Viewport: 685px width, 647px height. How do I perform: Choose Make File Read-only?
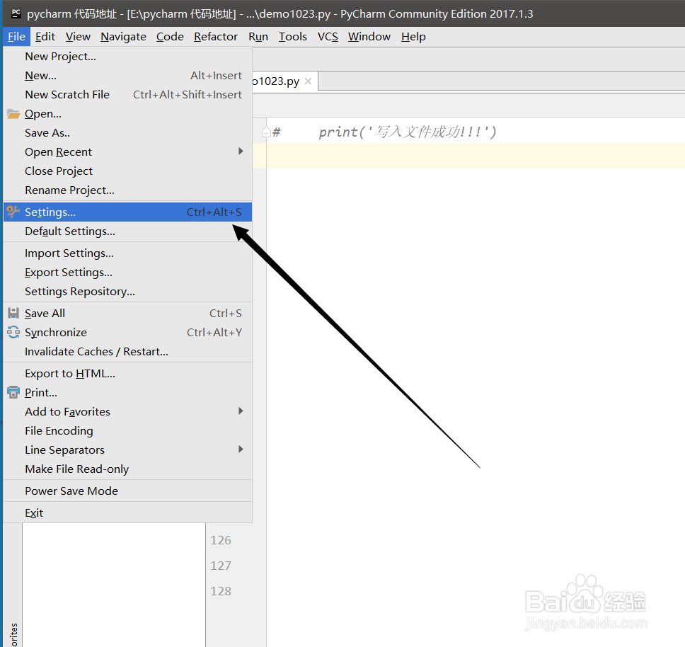tap(127, 469)
